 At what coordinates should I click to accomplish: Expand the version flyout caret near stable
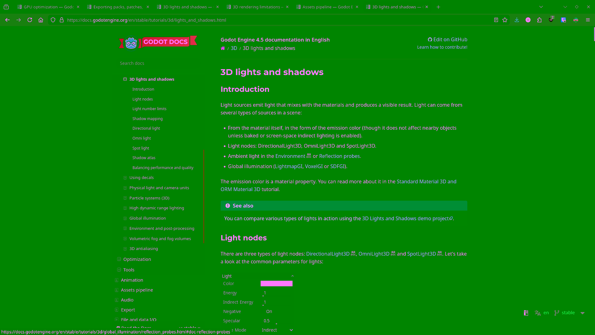tap(583, 313)
